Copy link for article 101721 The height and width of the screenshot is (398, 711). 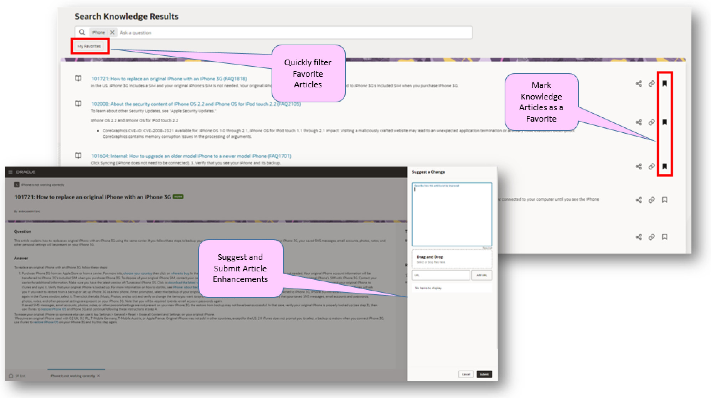click(x=651, y=83)
